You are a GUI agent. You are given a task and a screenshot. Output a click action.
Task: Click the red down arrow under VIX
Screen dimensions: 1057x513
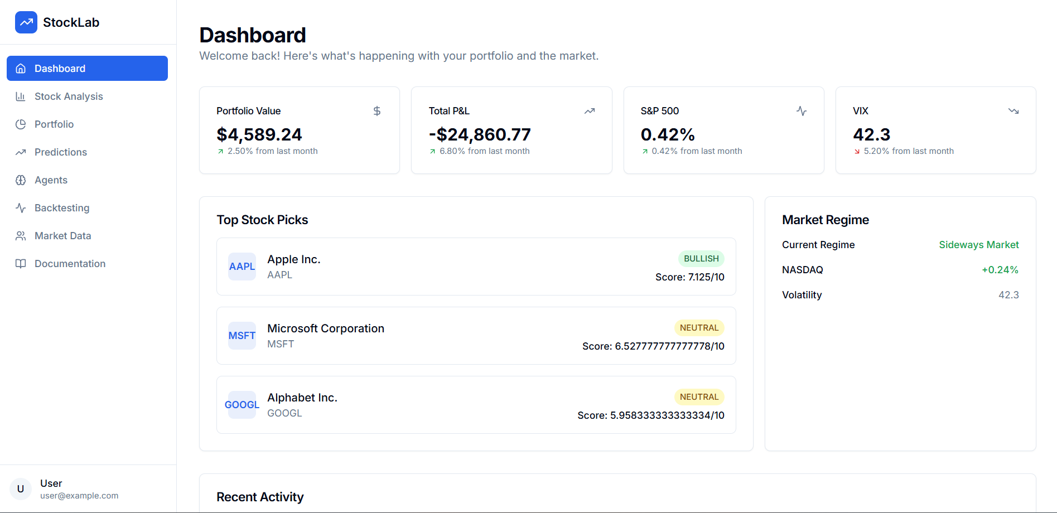point(857,151)
